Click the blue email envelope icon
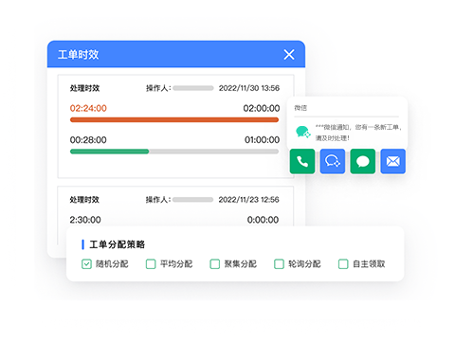Image resolution: width=455 pixels, height=341 pixels. click(393, 161)
